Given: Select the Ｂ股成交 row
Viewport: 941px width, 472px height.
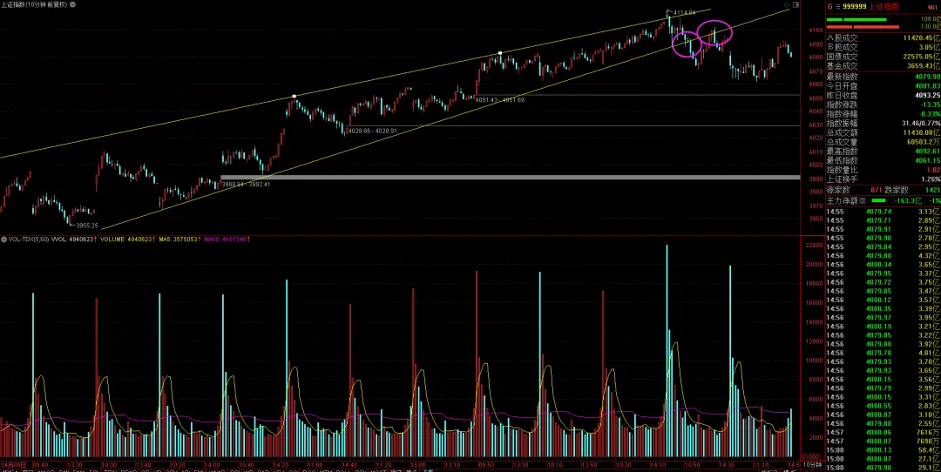Looking at the screenshot, I should 883,47.
